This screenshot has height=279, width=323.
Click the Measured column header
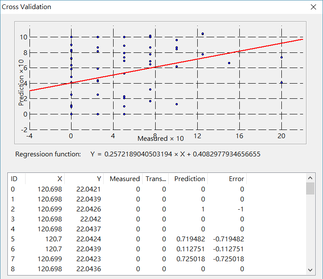click(123, 179)
